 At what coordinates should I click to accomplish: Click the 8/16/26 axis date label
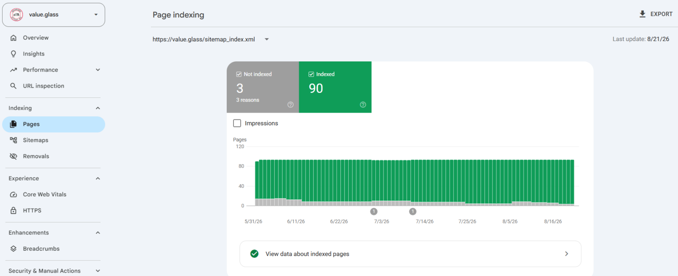coord(553,221)
